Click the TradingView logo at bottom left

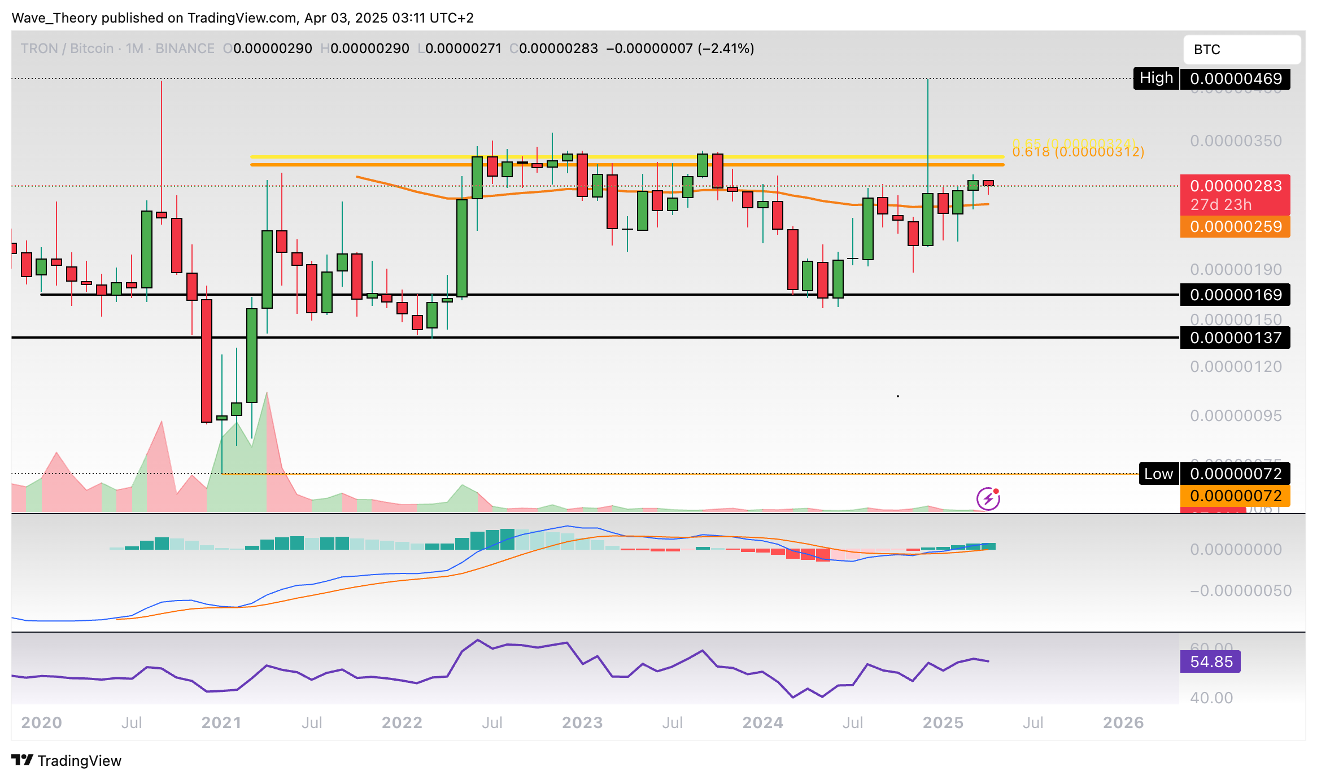[67, 760]
